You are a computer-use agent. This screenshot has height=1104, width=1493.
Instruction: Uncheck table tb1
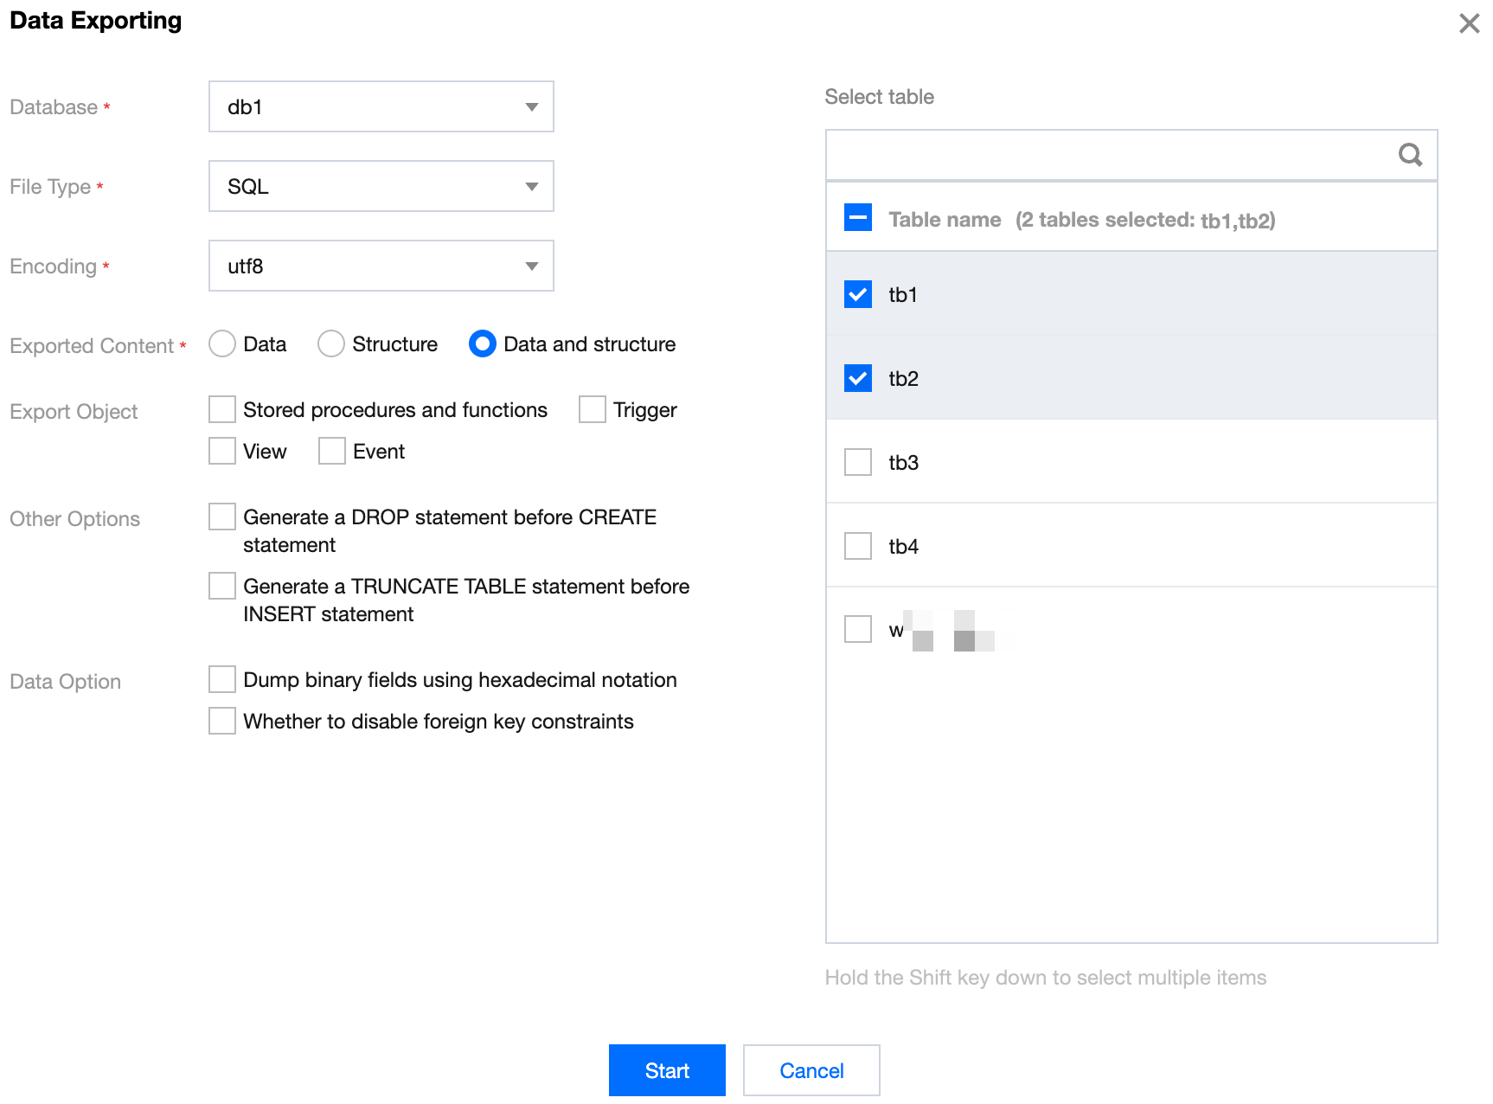858,294
